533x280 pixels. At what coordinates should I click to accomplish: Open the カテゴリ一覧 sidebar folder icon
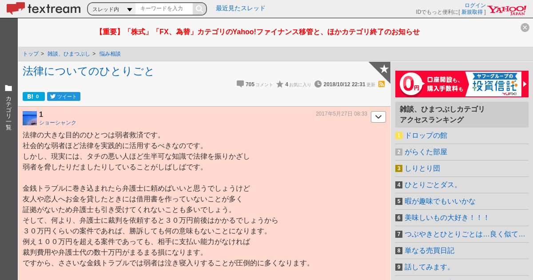(x=8, y=88)
